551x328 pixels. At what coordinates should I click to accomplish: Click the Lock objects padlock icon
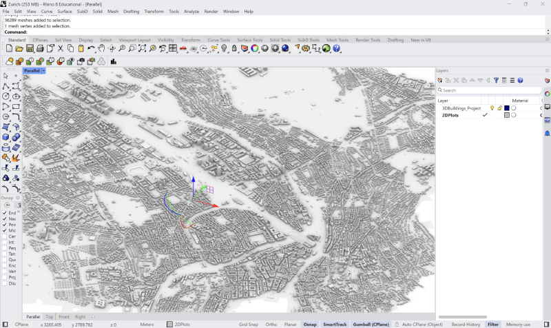pyautogui.click(x=234, y=48)
